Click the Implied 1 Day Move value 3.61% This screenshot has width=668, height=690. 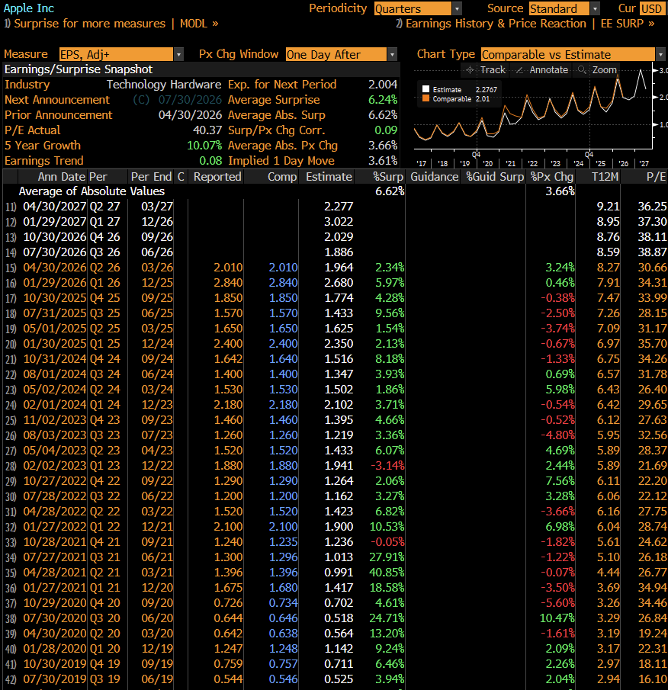pyautogui.click(x=383, y=161)
